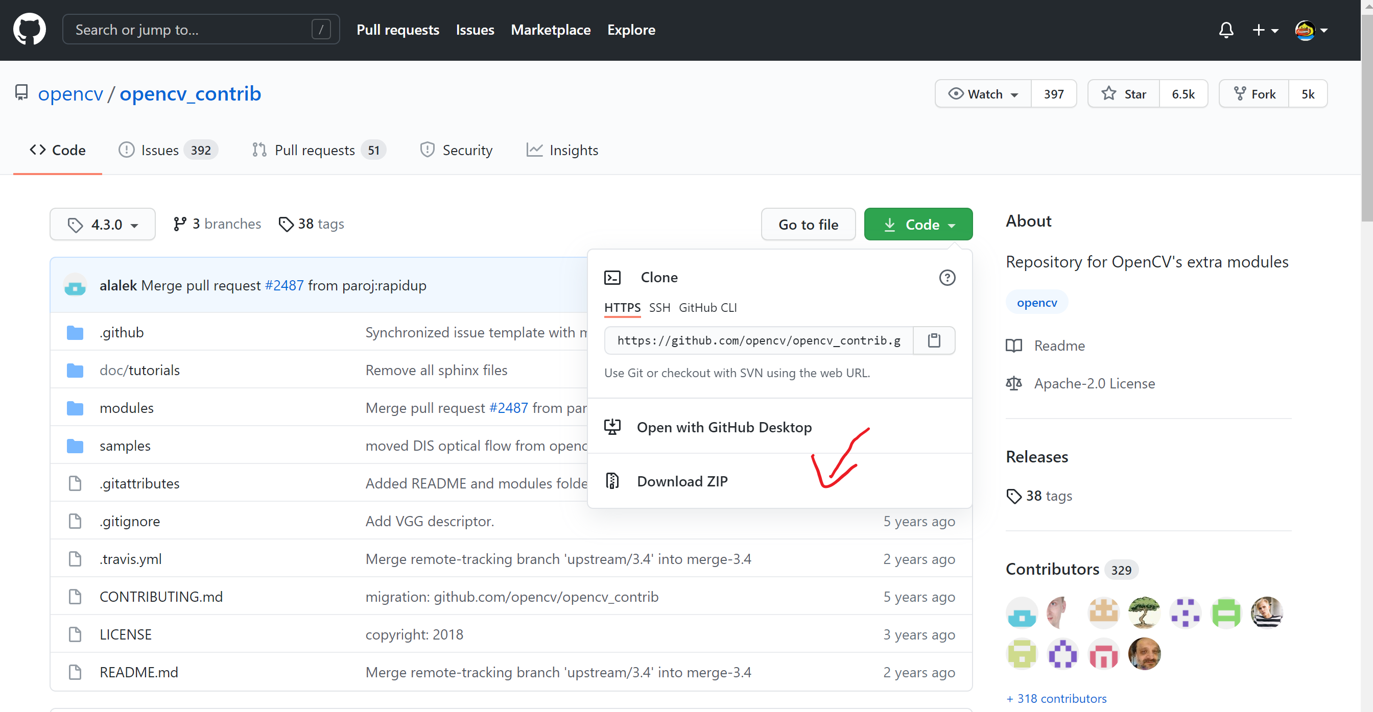This screenshot has height=712, width=1373.
Task: Open the .github folder
Action: [x=122, y=333]
